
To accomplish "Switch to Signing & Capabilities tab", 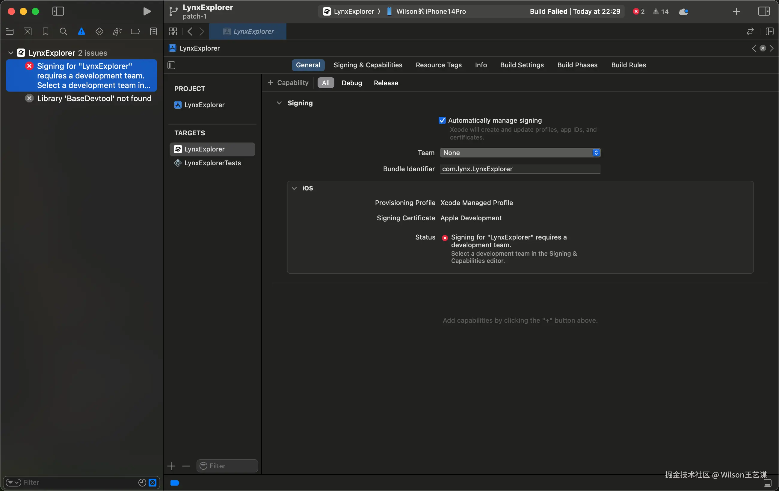I will tap(368, 65).
